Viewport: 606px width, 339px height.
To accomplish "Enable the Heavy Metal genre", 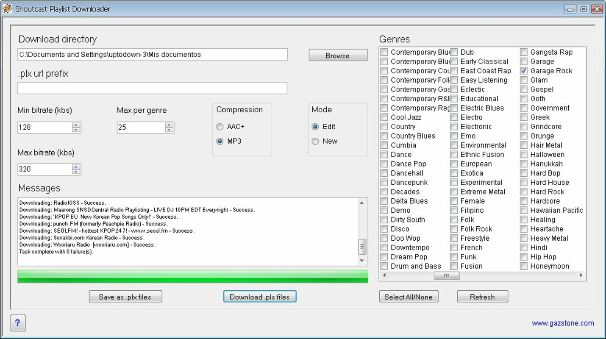I will [524, 238].
